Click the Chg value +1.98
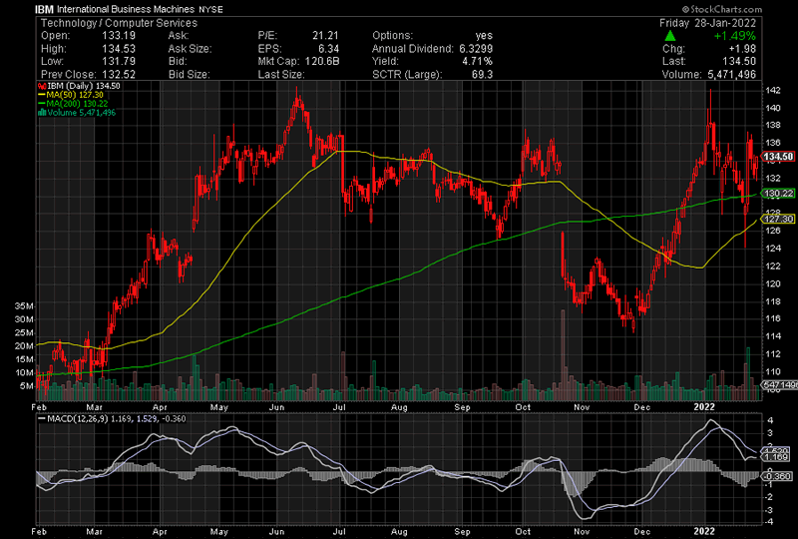The height and width of the screenshot is (539, 798). pyautogui.click(x=742, y=48)
